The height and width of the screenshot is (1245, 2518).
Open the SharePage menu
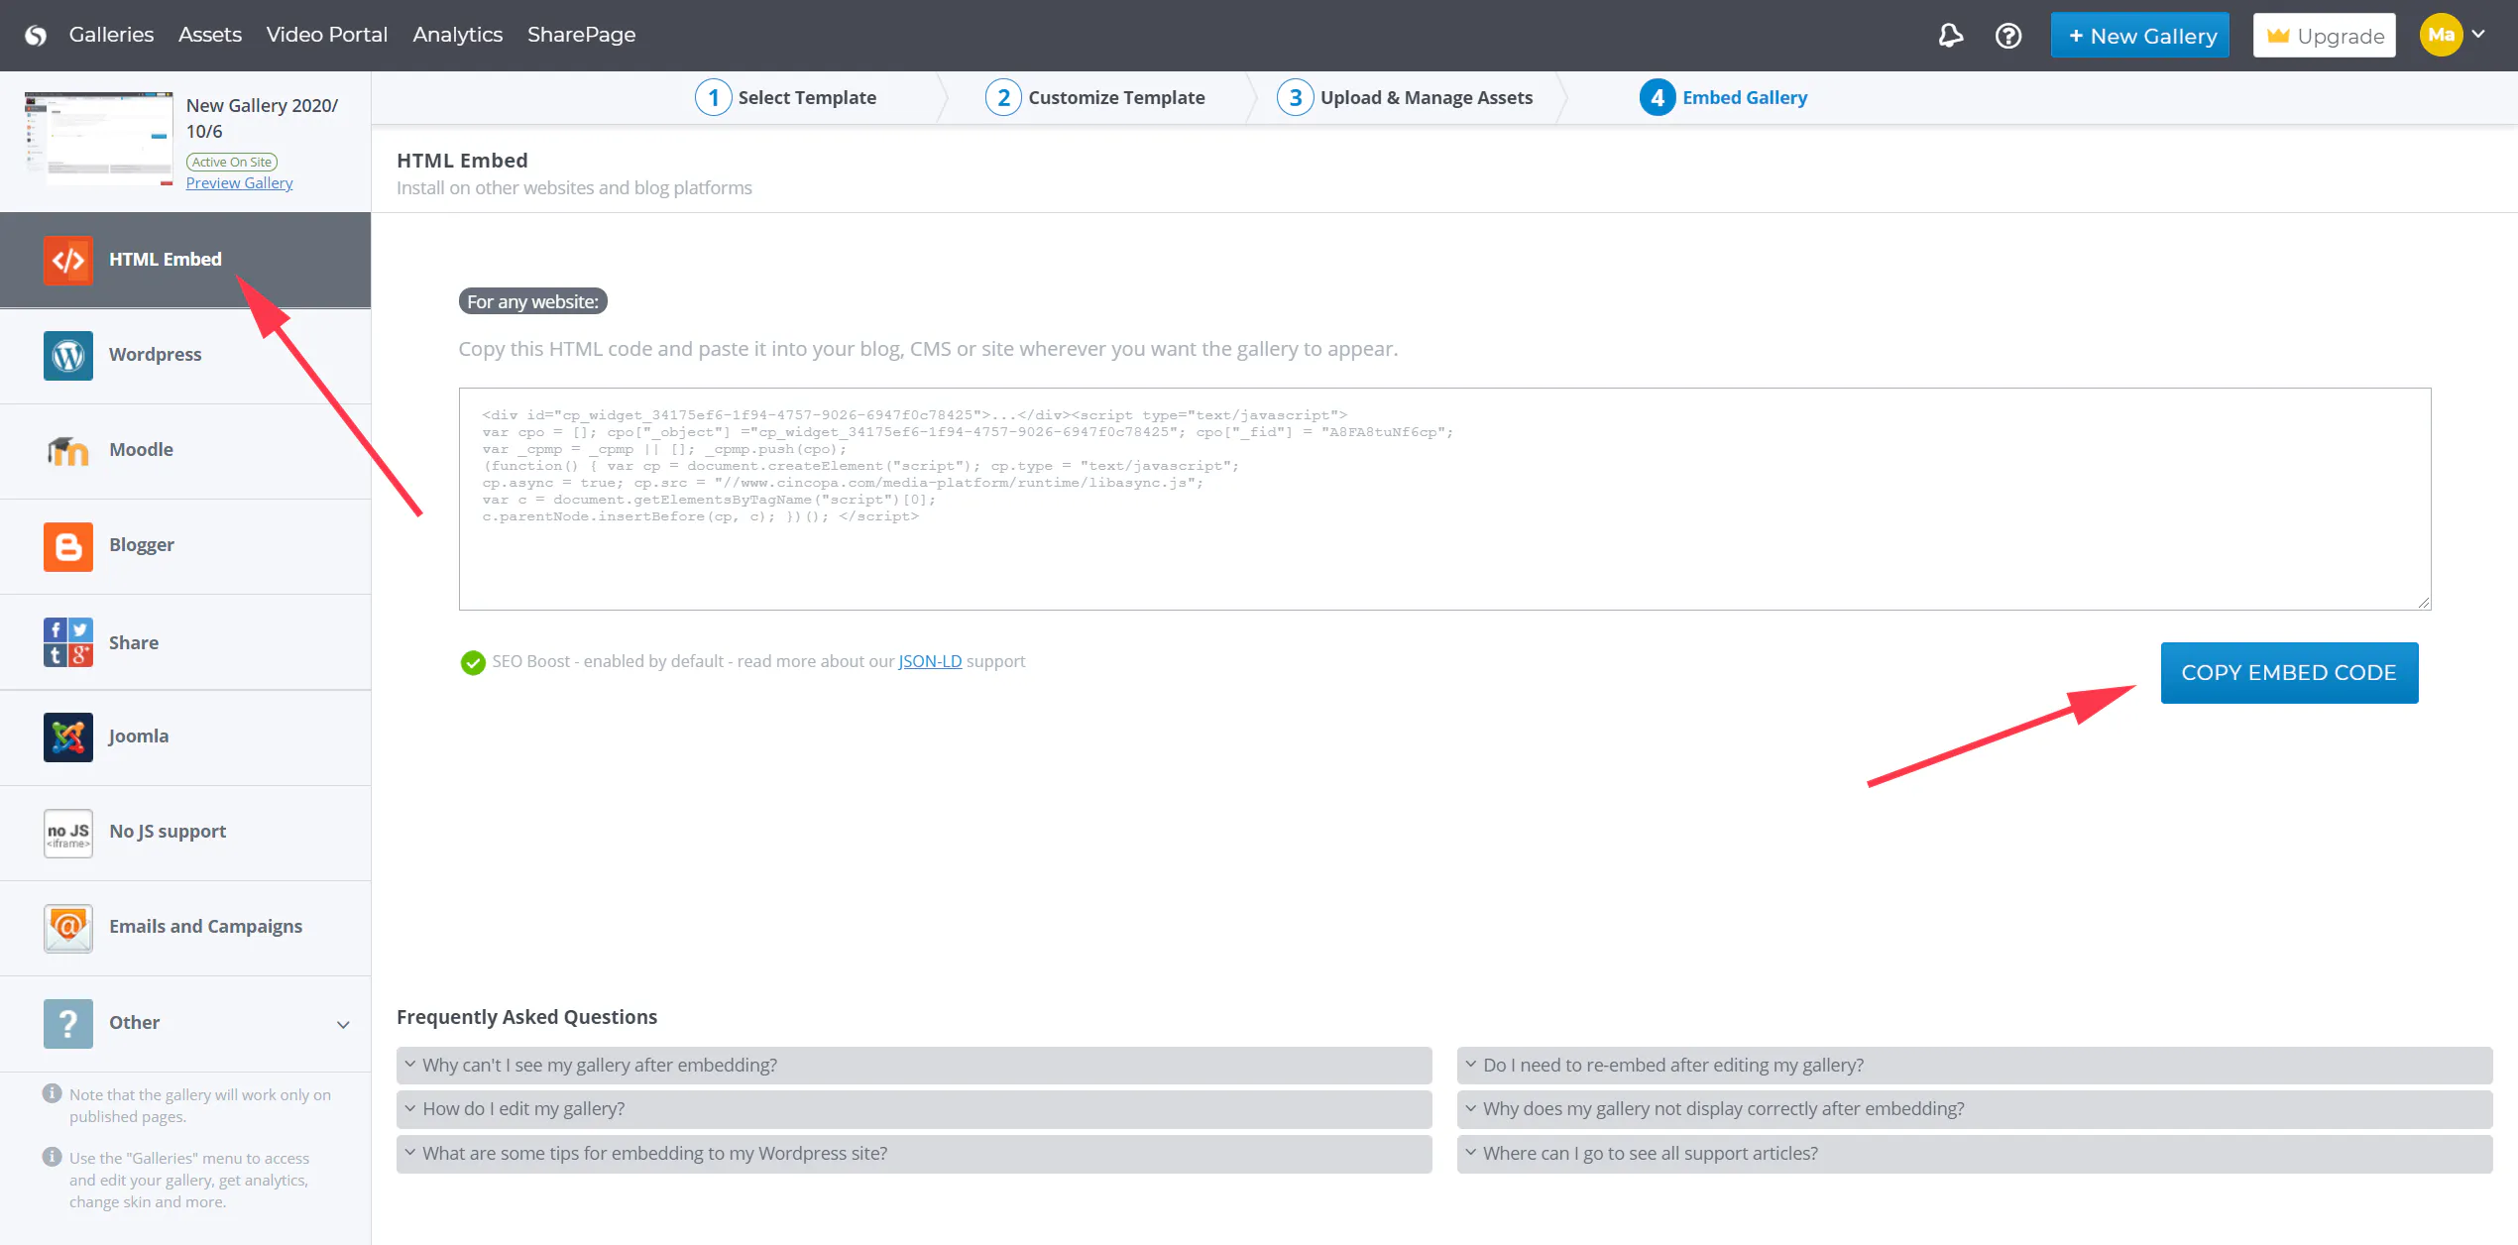pyautogui.click(x=582, y=35)
